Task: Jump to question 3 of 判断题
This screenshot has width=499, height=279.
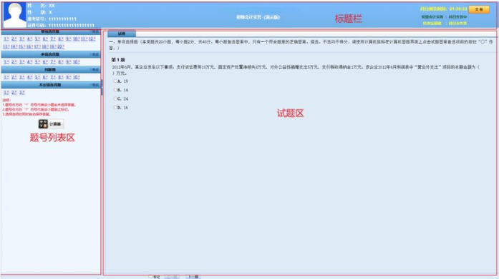Action: coord(21,77)
